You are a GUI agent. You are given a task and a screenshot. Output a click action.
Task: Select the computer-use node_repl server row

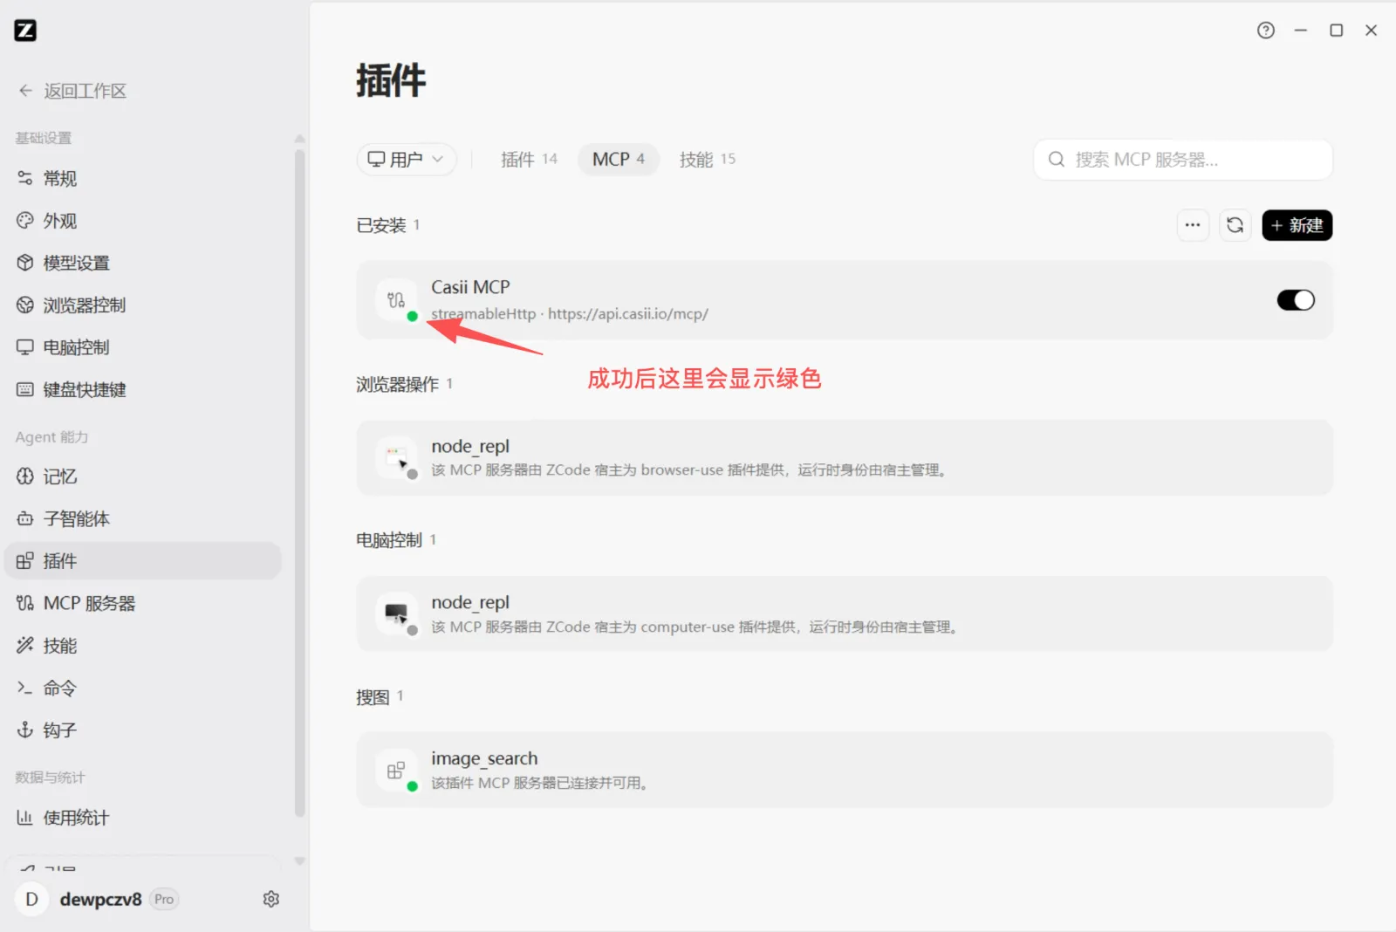(845, 614)
